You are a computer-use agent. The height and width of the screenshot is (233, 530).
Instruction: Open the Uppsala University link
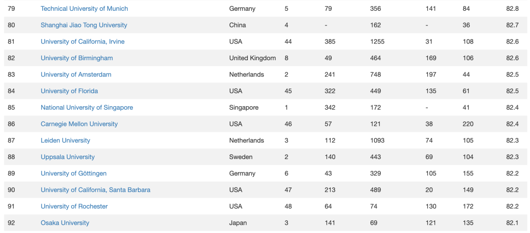coord(68,158)
